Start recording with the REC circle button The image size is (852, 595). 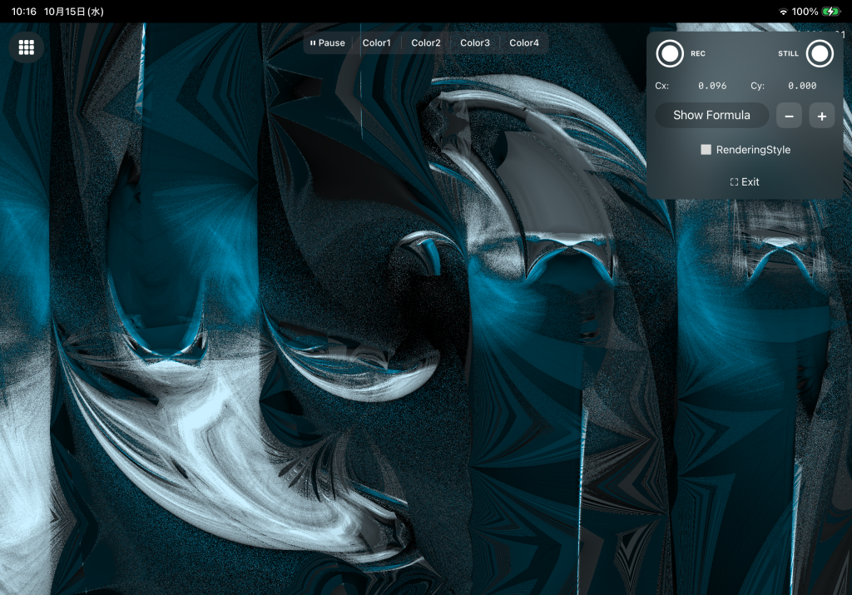coord(670,53)
